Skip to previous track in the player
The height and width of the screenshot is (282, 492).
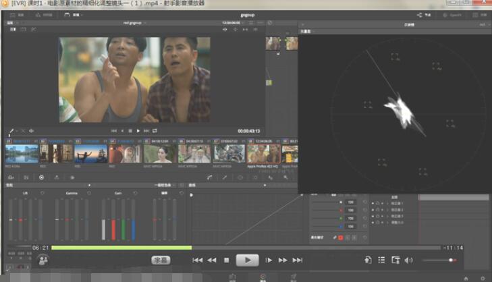(x=197, y=260)
